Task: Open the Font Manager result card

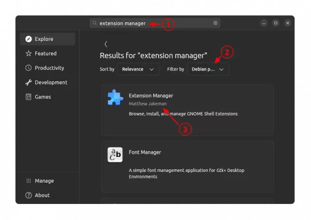Action: click(187, 167)
